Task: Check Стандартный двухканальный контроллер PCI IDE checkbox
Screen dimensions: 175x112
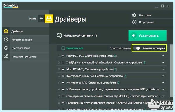Action: pos(63,96)
